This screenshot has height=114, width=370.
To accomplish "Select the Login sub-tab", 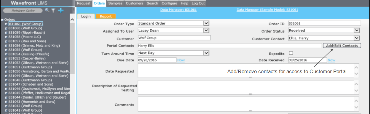I will point(86,16).
